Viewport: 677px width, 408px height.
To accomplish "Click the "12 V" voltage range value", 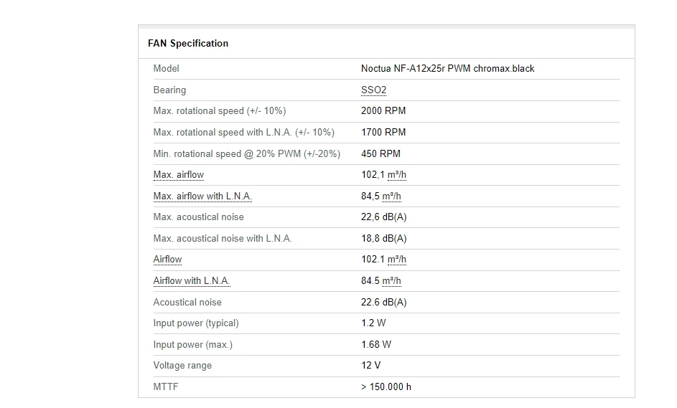I will [x=371, y=366].
